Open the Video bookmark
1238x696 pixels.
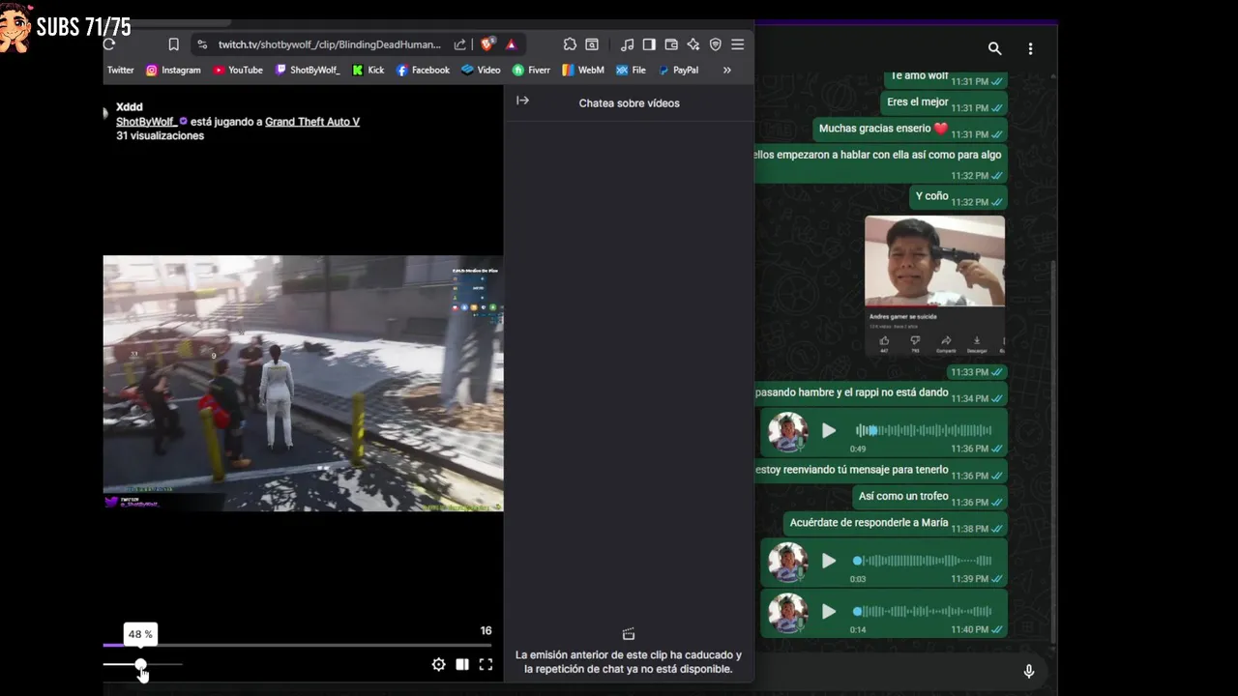point(481,70)
